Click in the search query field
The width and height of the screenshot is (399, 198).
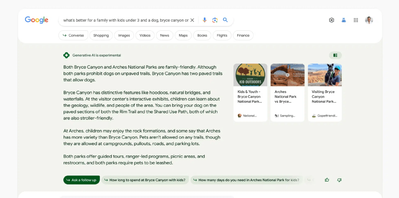(126, 20)
